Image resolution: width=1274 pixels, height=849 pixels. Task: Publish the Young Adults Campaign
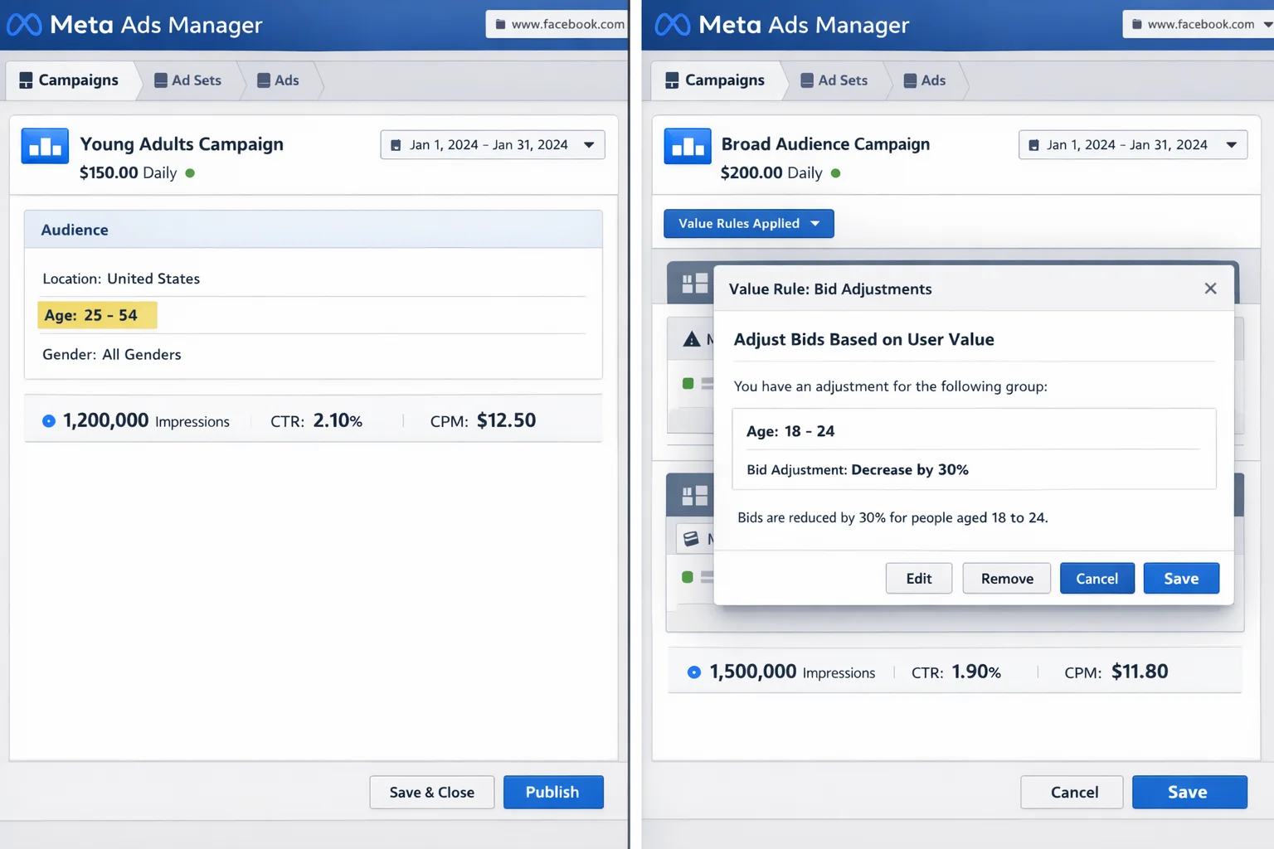pyautogui.click(x=553, y=792)
